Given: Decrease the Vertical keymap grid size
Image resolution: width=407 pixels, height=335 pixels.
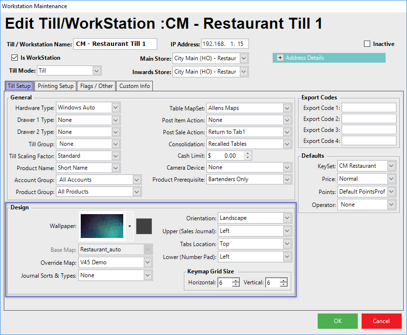Looking at the screenshot, I should click(284, 285).
